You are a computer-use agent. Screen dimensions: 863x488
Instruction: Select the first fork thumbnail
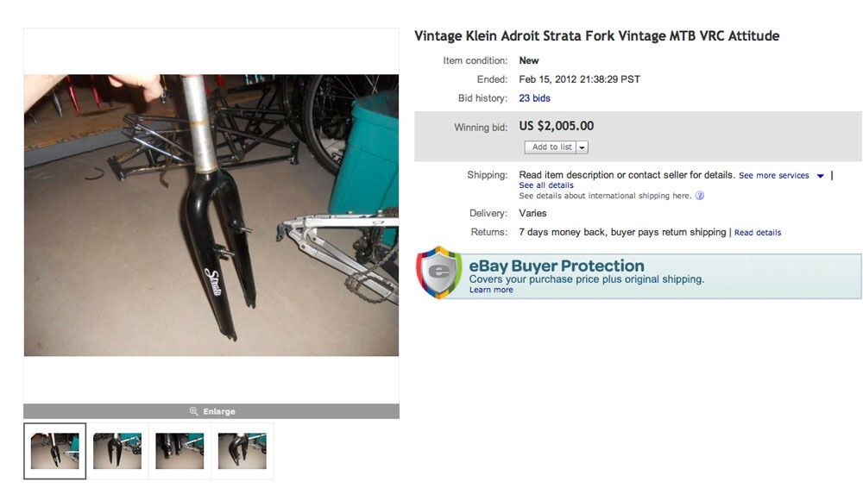(55, 451)
